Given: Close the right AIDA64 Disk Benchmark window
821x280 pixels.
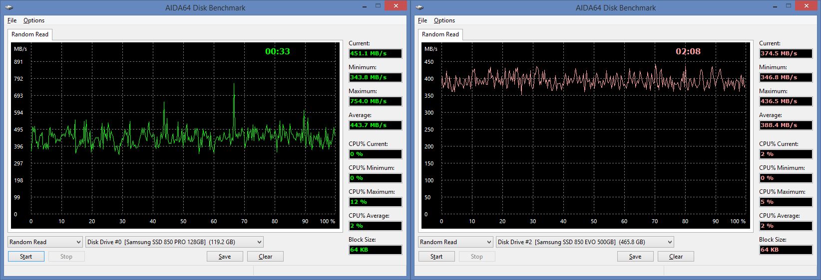Looking at the screenshot, I should pyautogui.click(x=807, y=6).
